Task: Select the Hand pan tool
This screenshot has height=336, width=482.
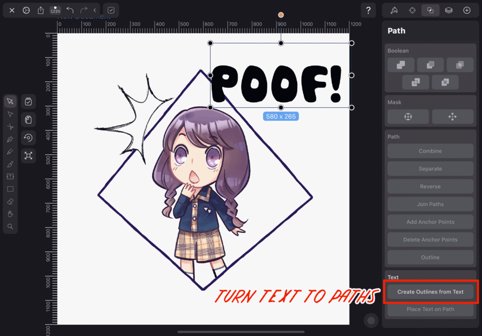Action: point(10,214)
